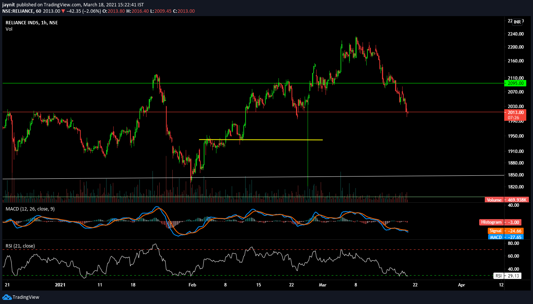Click the TradingView cloud logo icon
Image resolution: width=533 pixels, height=304 pixels.
tap(7, 297)
